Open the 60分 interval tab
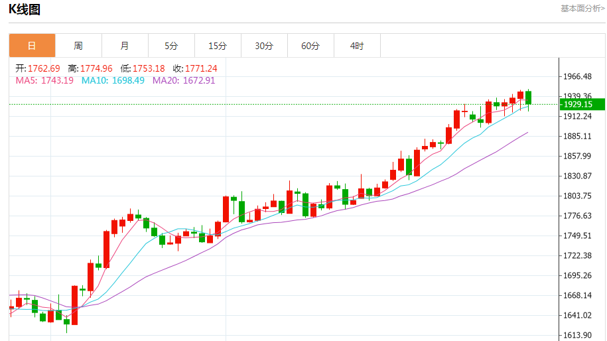This screenshot has height=341, width=607. 310,46
